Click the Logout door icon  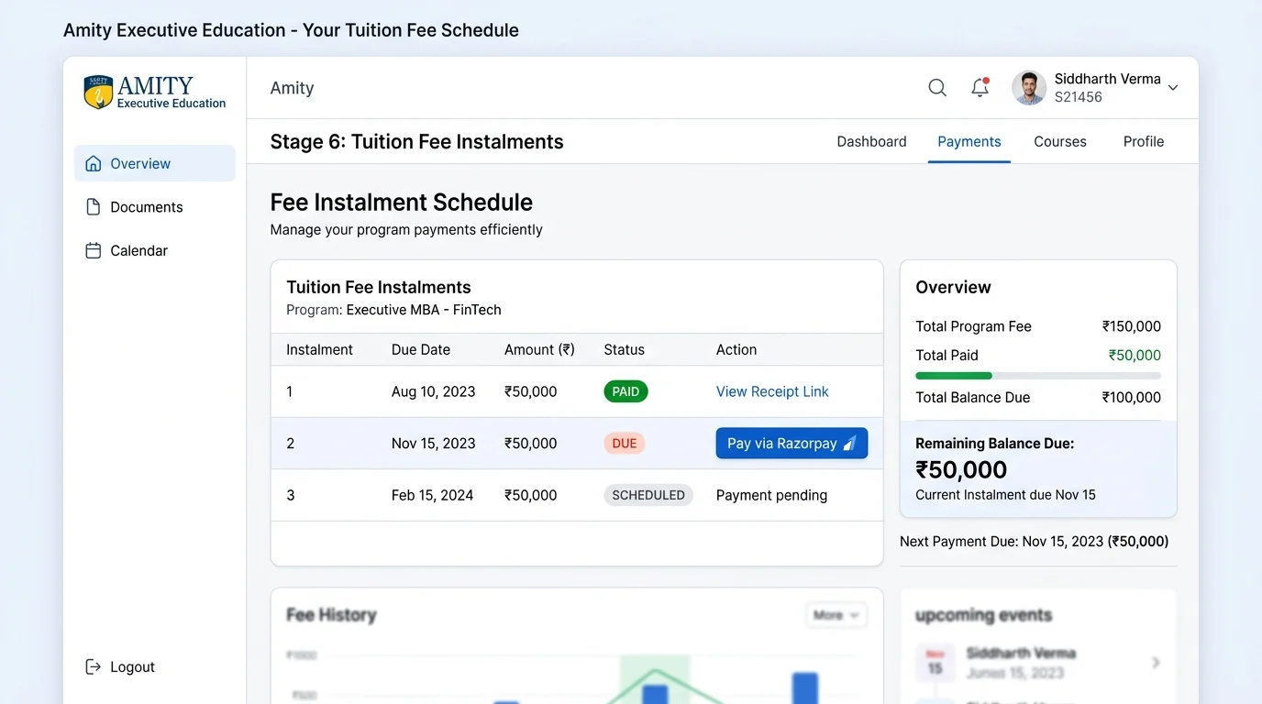click(93, 666)
